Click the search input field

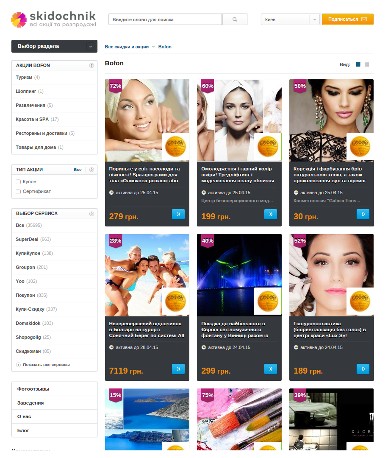(x=165, y=19)
